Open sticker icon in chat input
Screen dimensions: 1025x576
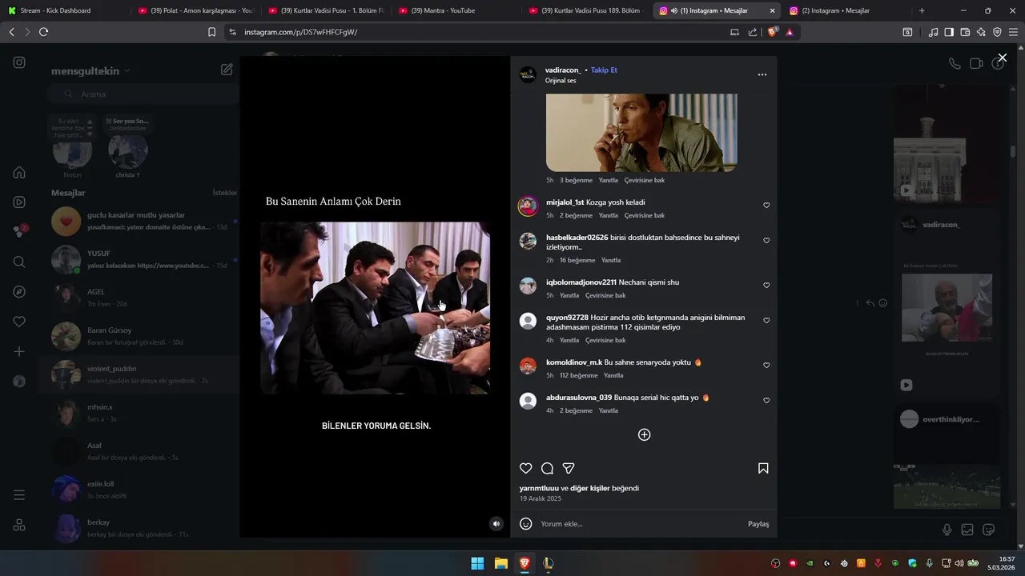pyautogui.click(x=989, y=530)
